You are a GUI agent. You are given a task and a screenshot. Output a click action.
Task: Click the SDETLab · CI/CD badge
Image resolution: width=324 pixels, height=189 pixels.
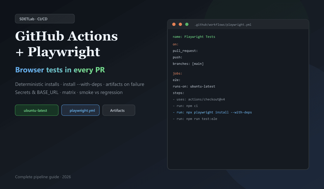tap(45, 19)
